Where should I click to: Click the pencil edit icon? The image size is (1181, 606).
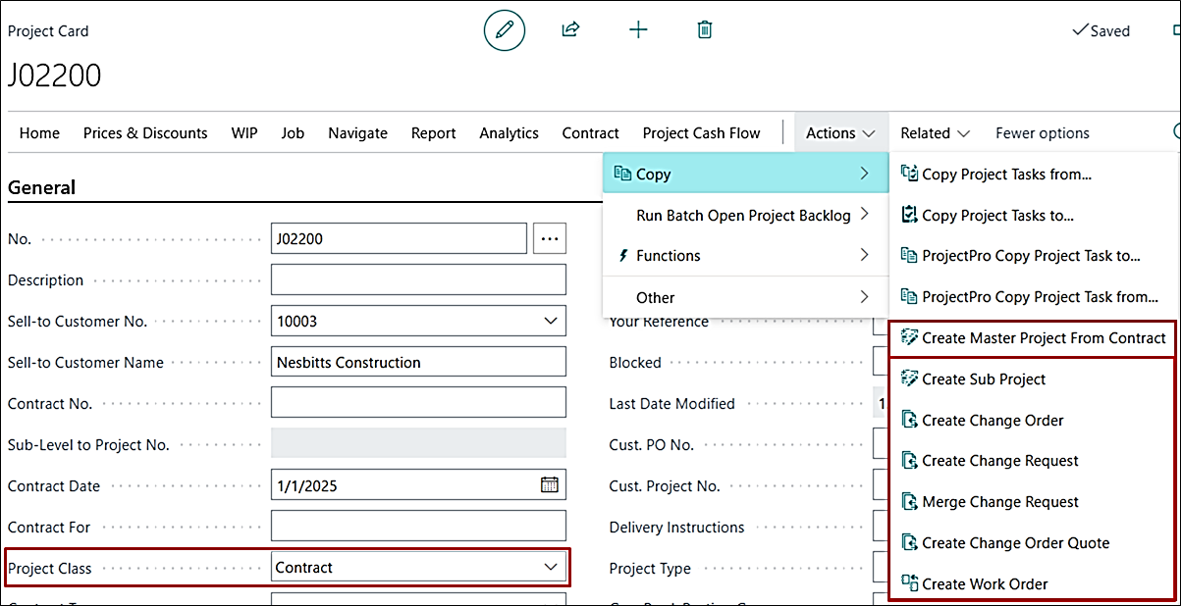[x=505, y=30]
